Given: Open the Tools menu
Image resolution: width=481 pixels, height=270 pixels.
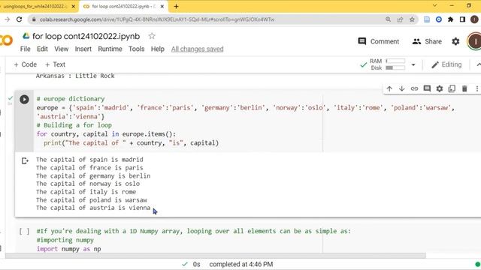Looking at the screenshot, I should tap(137, 49).
